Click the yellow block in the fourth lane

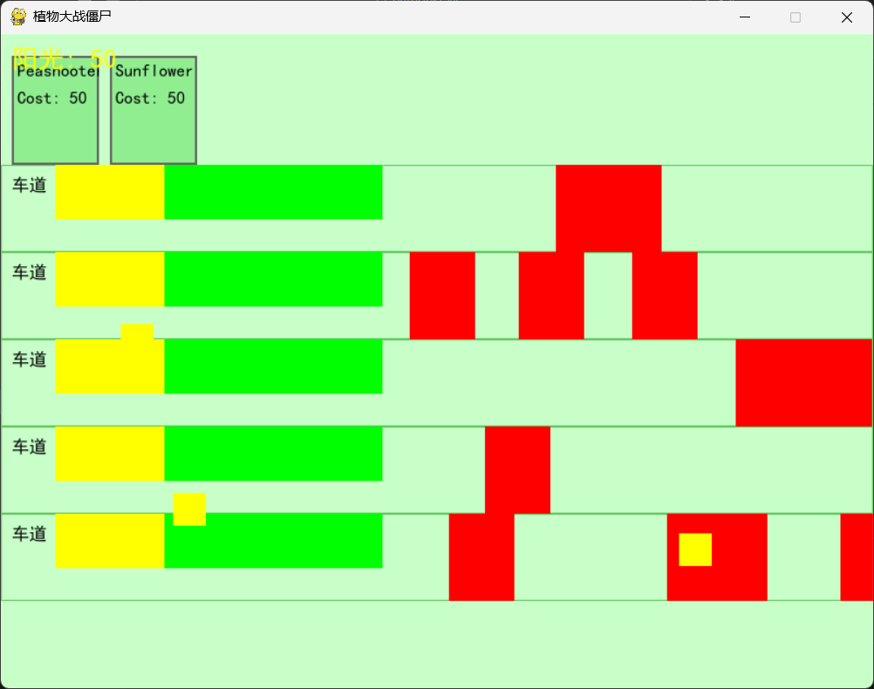pyautogui.click(x=110, y=454)
